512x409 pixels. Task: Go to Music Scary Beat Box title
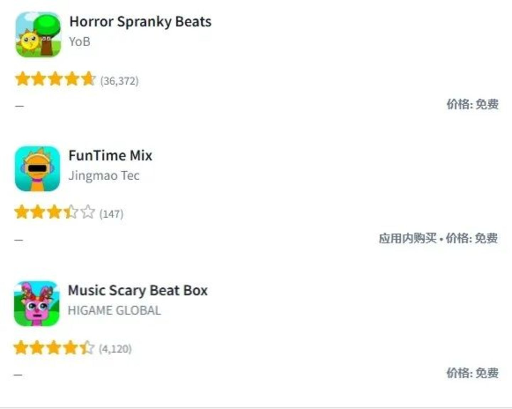coord(138,291)
